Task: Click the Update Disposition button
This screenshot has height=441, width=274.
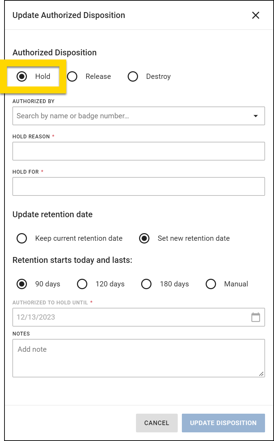Action: [223, 423]
